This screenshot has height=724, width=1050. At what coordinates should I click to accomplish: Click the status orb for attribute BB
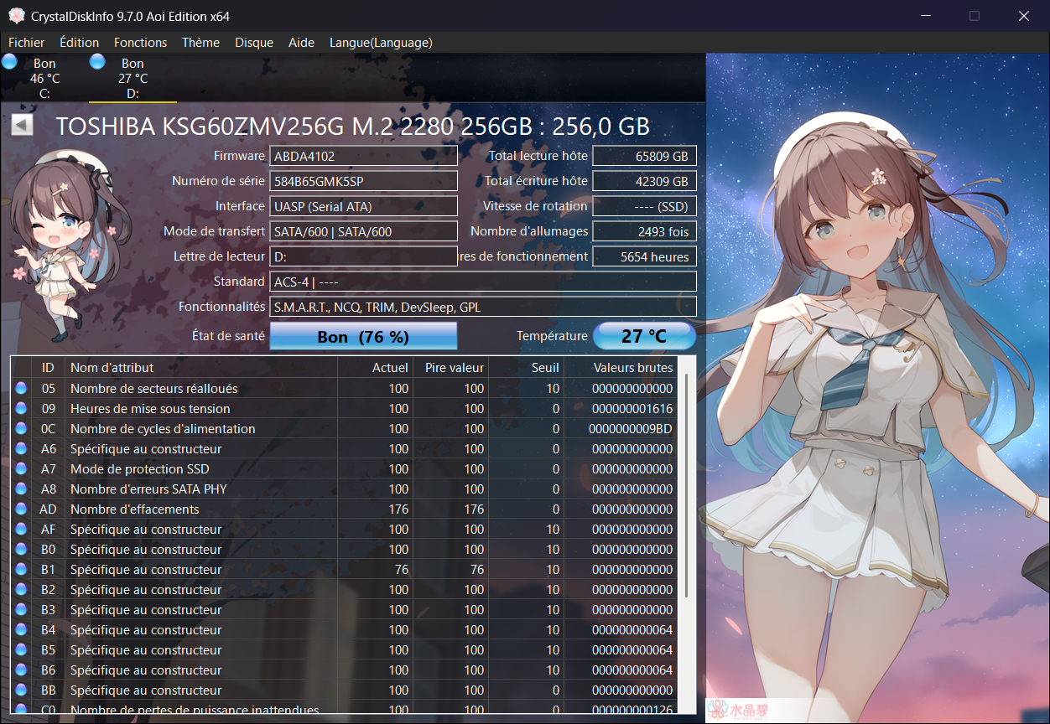point(21,690)
